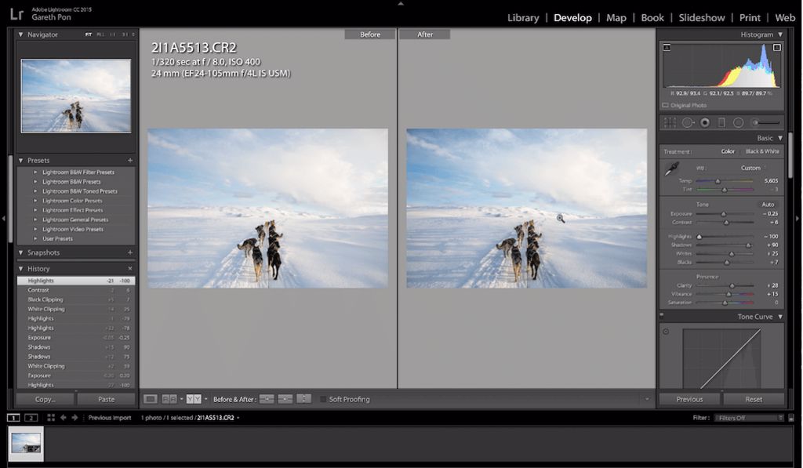The width and height of the screenshot is (803, 468).
Task: Toggle Before/After Y Y view button
Action: tap(194, 399)
